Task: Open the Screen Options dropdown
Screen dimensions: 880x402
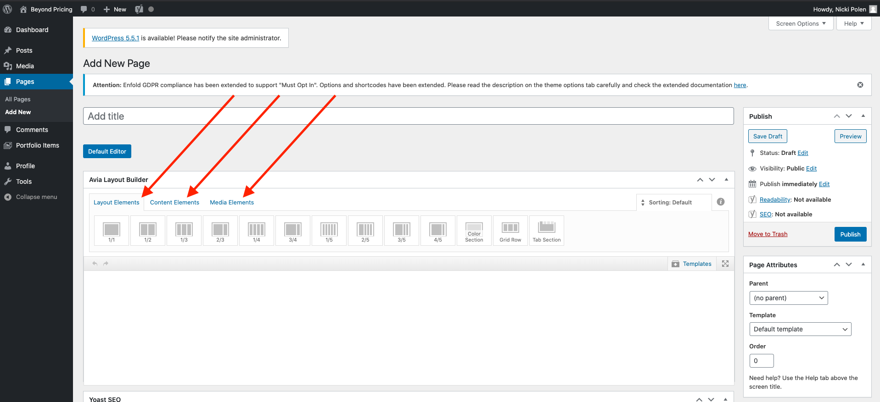Action: pyautogui.click(x=801, y=23)
